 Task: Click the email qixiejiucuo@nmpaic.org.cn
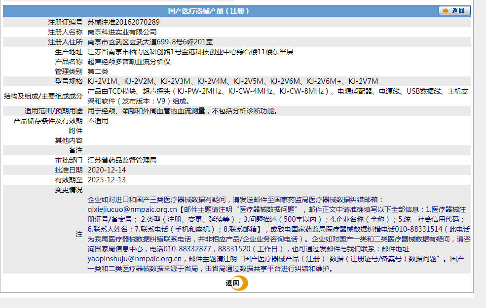point(132,209)
